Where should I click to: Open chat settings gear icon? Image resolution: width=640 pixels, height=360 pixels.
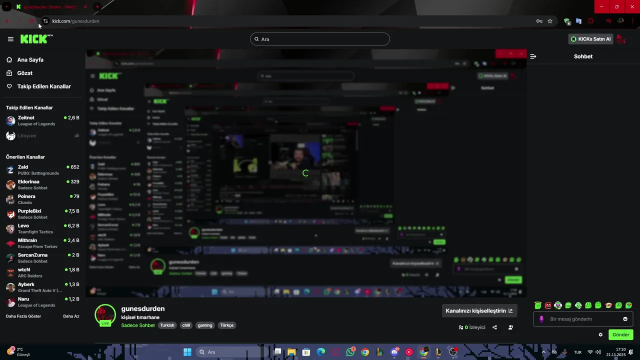[600, 335]
